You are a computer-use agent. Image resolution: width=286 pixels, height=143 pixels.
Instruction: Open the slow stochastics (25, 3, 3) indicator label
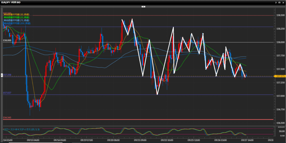pyautogui.click(x=19, y=129)
